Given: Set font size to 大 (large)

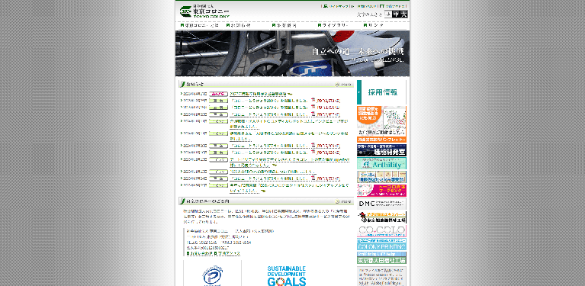Looking at the screenshot, I should pos(403,14).
